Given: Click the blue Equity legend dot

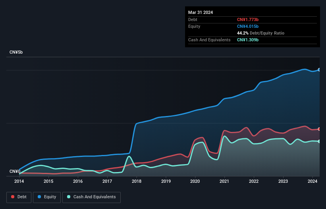Looking at the screenshot, I should click(x=39, y=197).
